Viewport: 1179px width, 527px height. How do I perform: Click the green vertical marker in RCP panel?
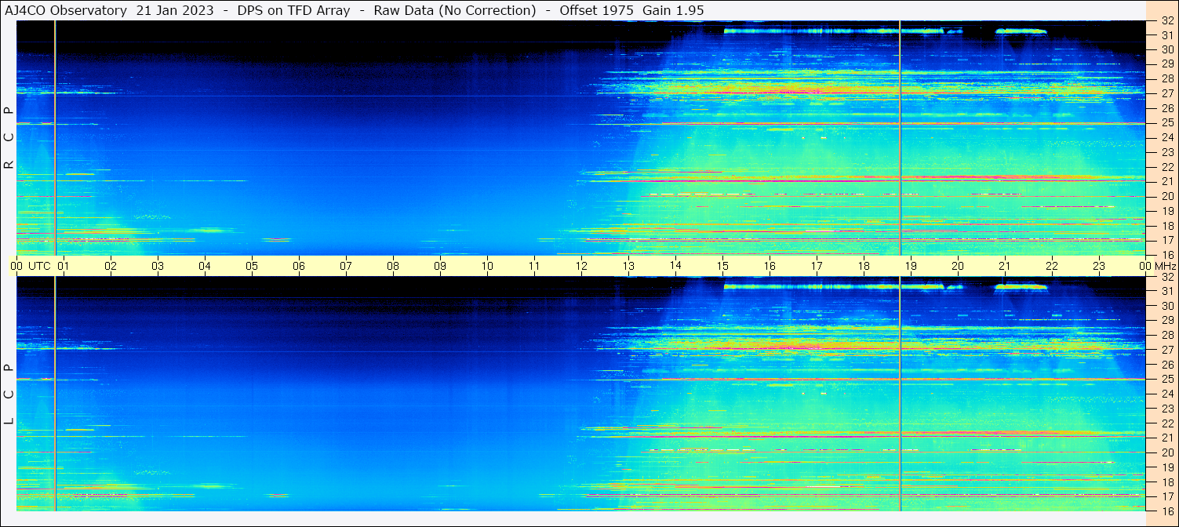(x=55, y=137)
